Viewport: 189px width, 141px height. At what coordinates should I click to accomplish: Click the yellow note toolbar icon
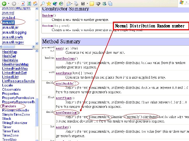(x=92, y=4)
